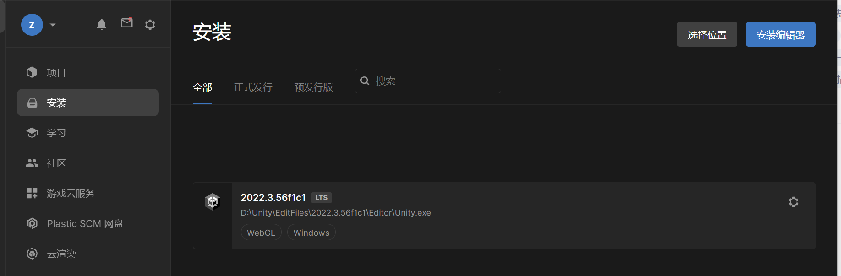Open the notifications bell icon
The width and height of the screenshot is (841, 276).
(x=102, y=24)
